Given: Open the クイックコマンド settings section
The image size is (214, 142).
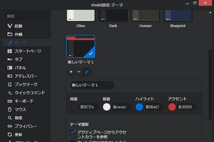Looking at the screenshot, I should point(26,93).
